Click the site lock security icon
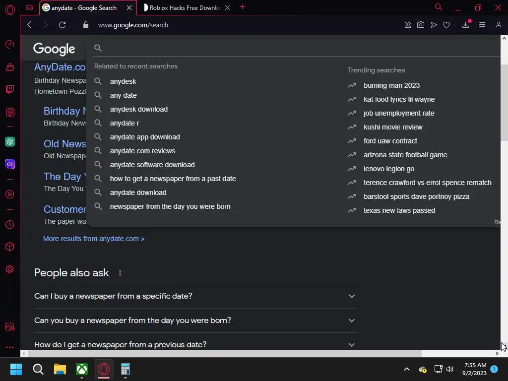This screenshot has height=381, width=508. tap(85, 25)
